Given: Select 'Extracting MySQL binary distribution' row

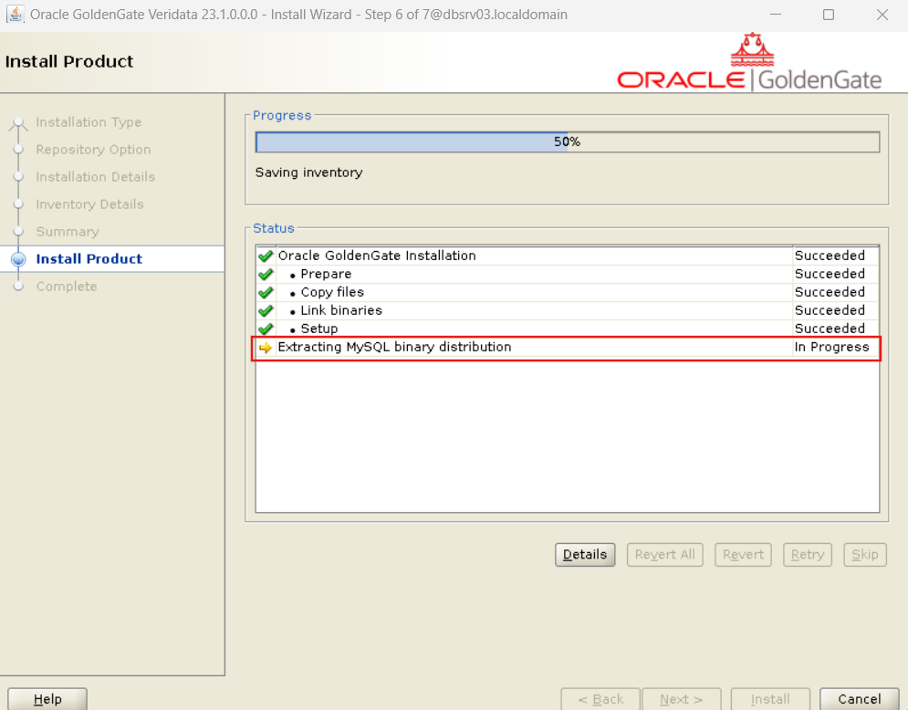Looking at the screenshot, I should coord(568,347).
